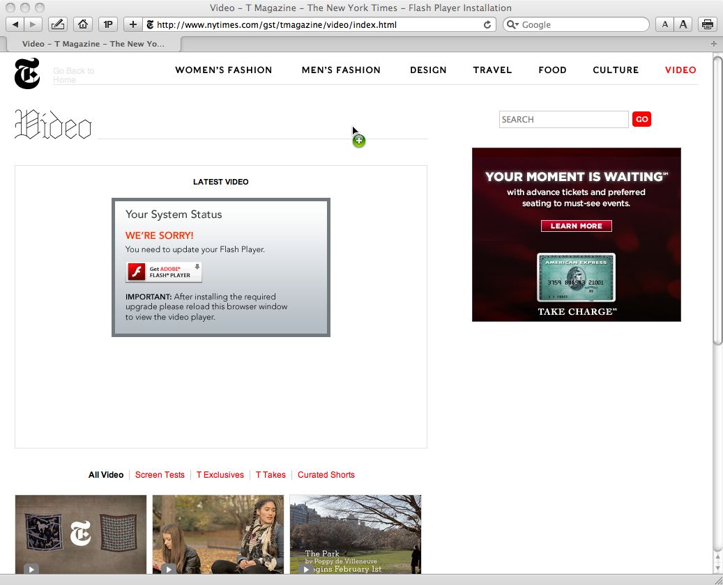Screen dimensions: 723x585
Task: Open the Food section
Action: pos(552,70)
